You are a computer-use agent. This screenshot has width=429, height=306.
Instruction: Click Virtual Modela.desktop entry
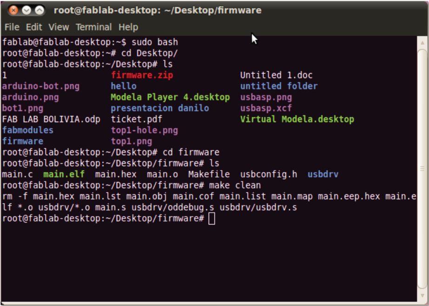pyautogui.click(x=297, y=120)
